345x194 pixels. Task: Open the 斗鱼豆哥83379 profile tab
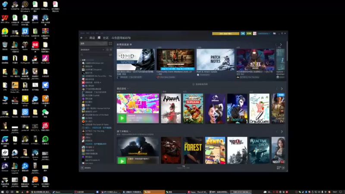[121, 38]
